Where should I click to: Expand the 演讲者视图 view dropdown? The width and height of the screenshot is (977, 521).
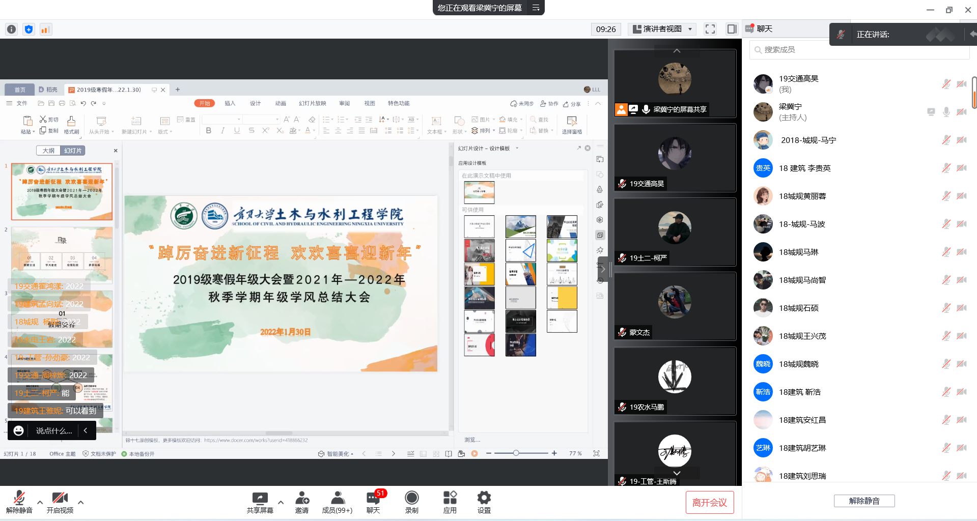(690, 29)
